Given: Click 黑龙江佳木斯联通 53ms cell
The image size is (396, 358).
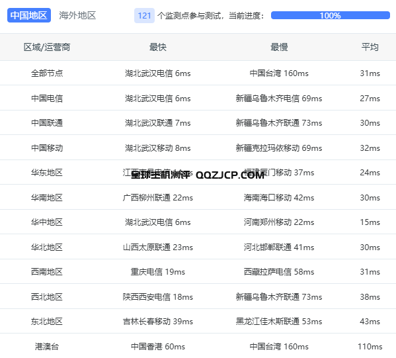Looking at the screenshot, I should 279,322.
